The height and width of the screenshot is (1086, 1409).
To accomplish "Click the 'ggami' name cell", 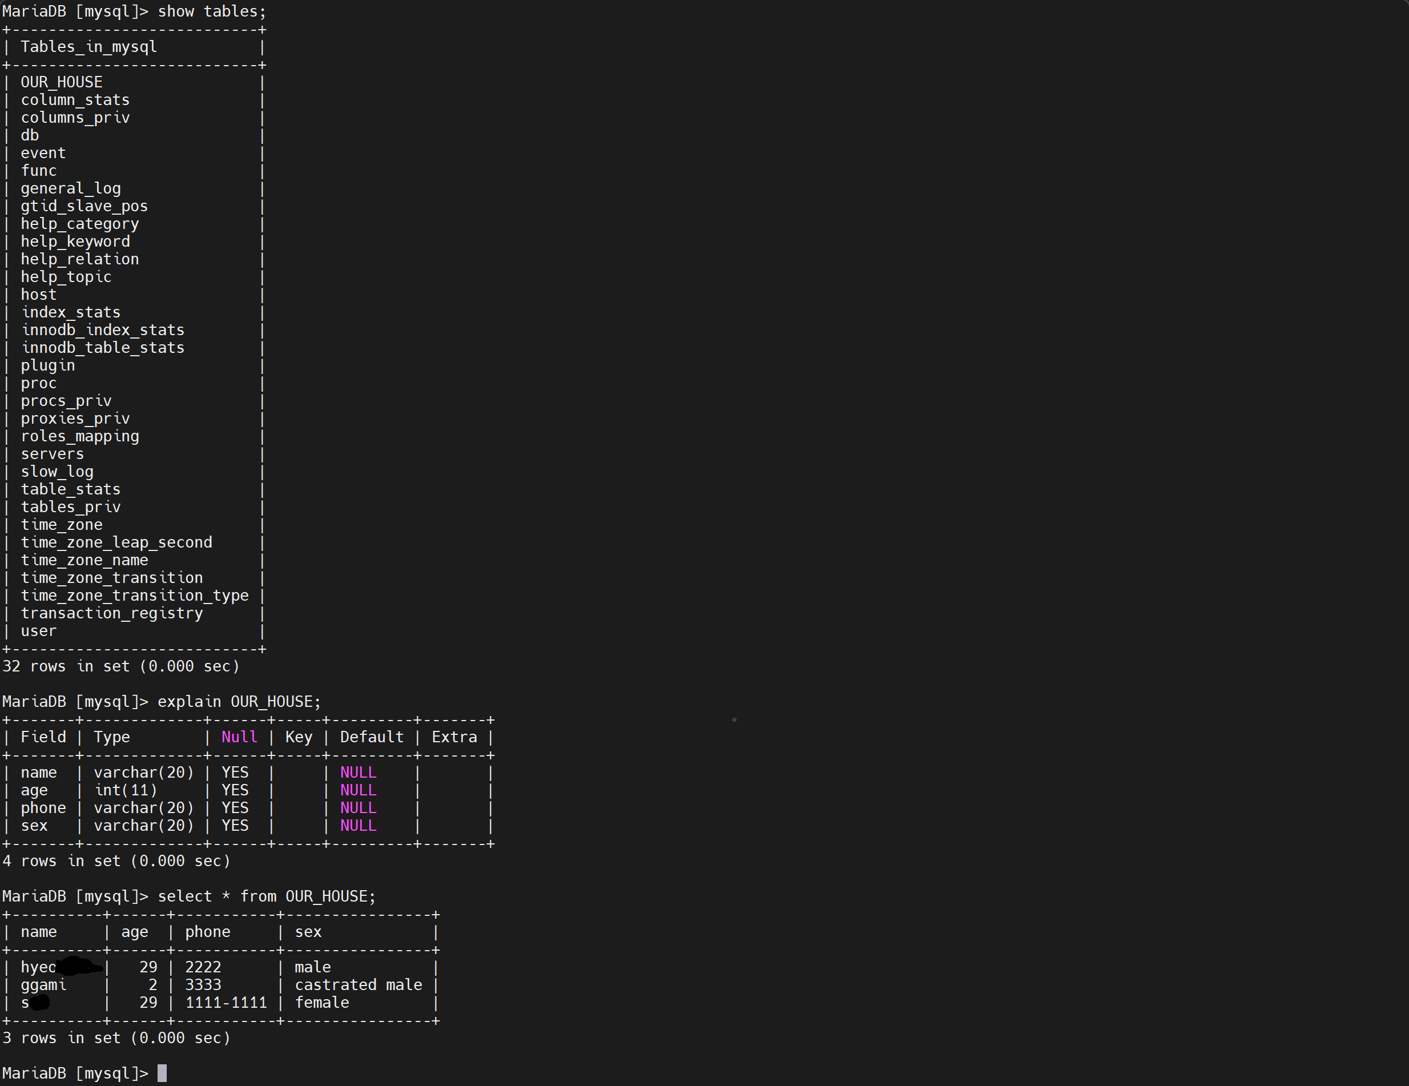I will [43, 986].
